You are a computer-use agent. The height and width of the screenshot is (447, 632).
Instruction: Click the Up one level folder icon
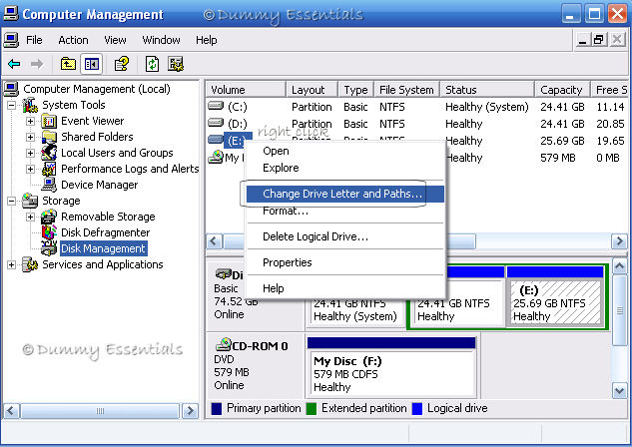[68, 64]
